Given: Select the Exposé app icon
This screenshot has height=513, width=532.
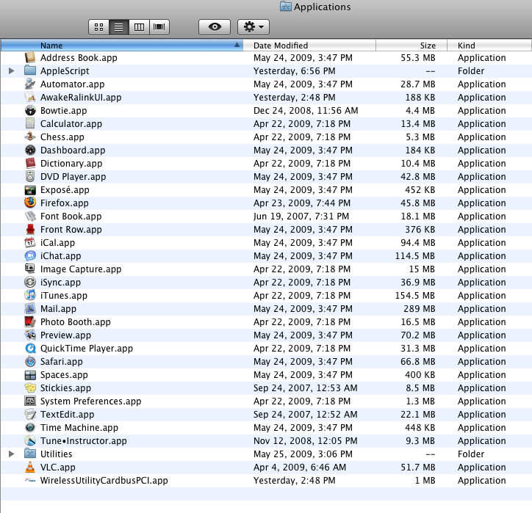Looking at the screenshot, I should click(30, 190).
